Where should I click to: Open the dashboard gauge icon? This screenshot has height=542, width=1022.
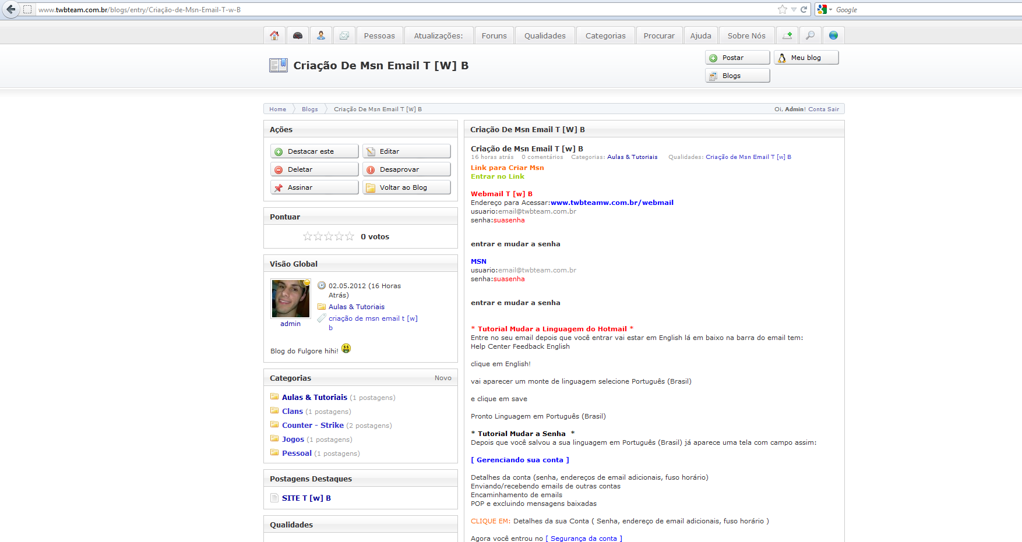tap(298, 36)
